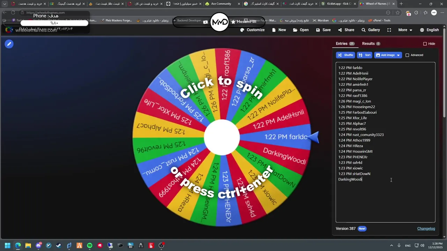Open the browser tab search chevron
The image size is (447, 251).
pos(5,4)
